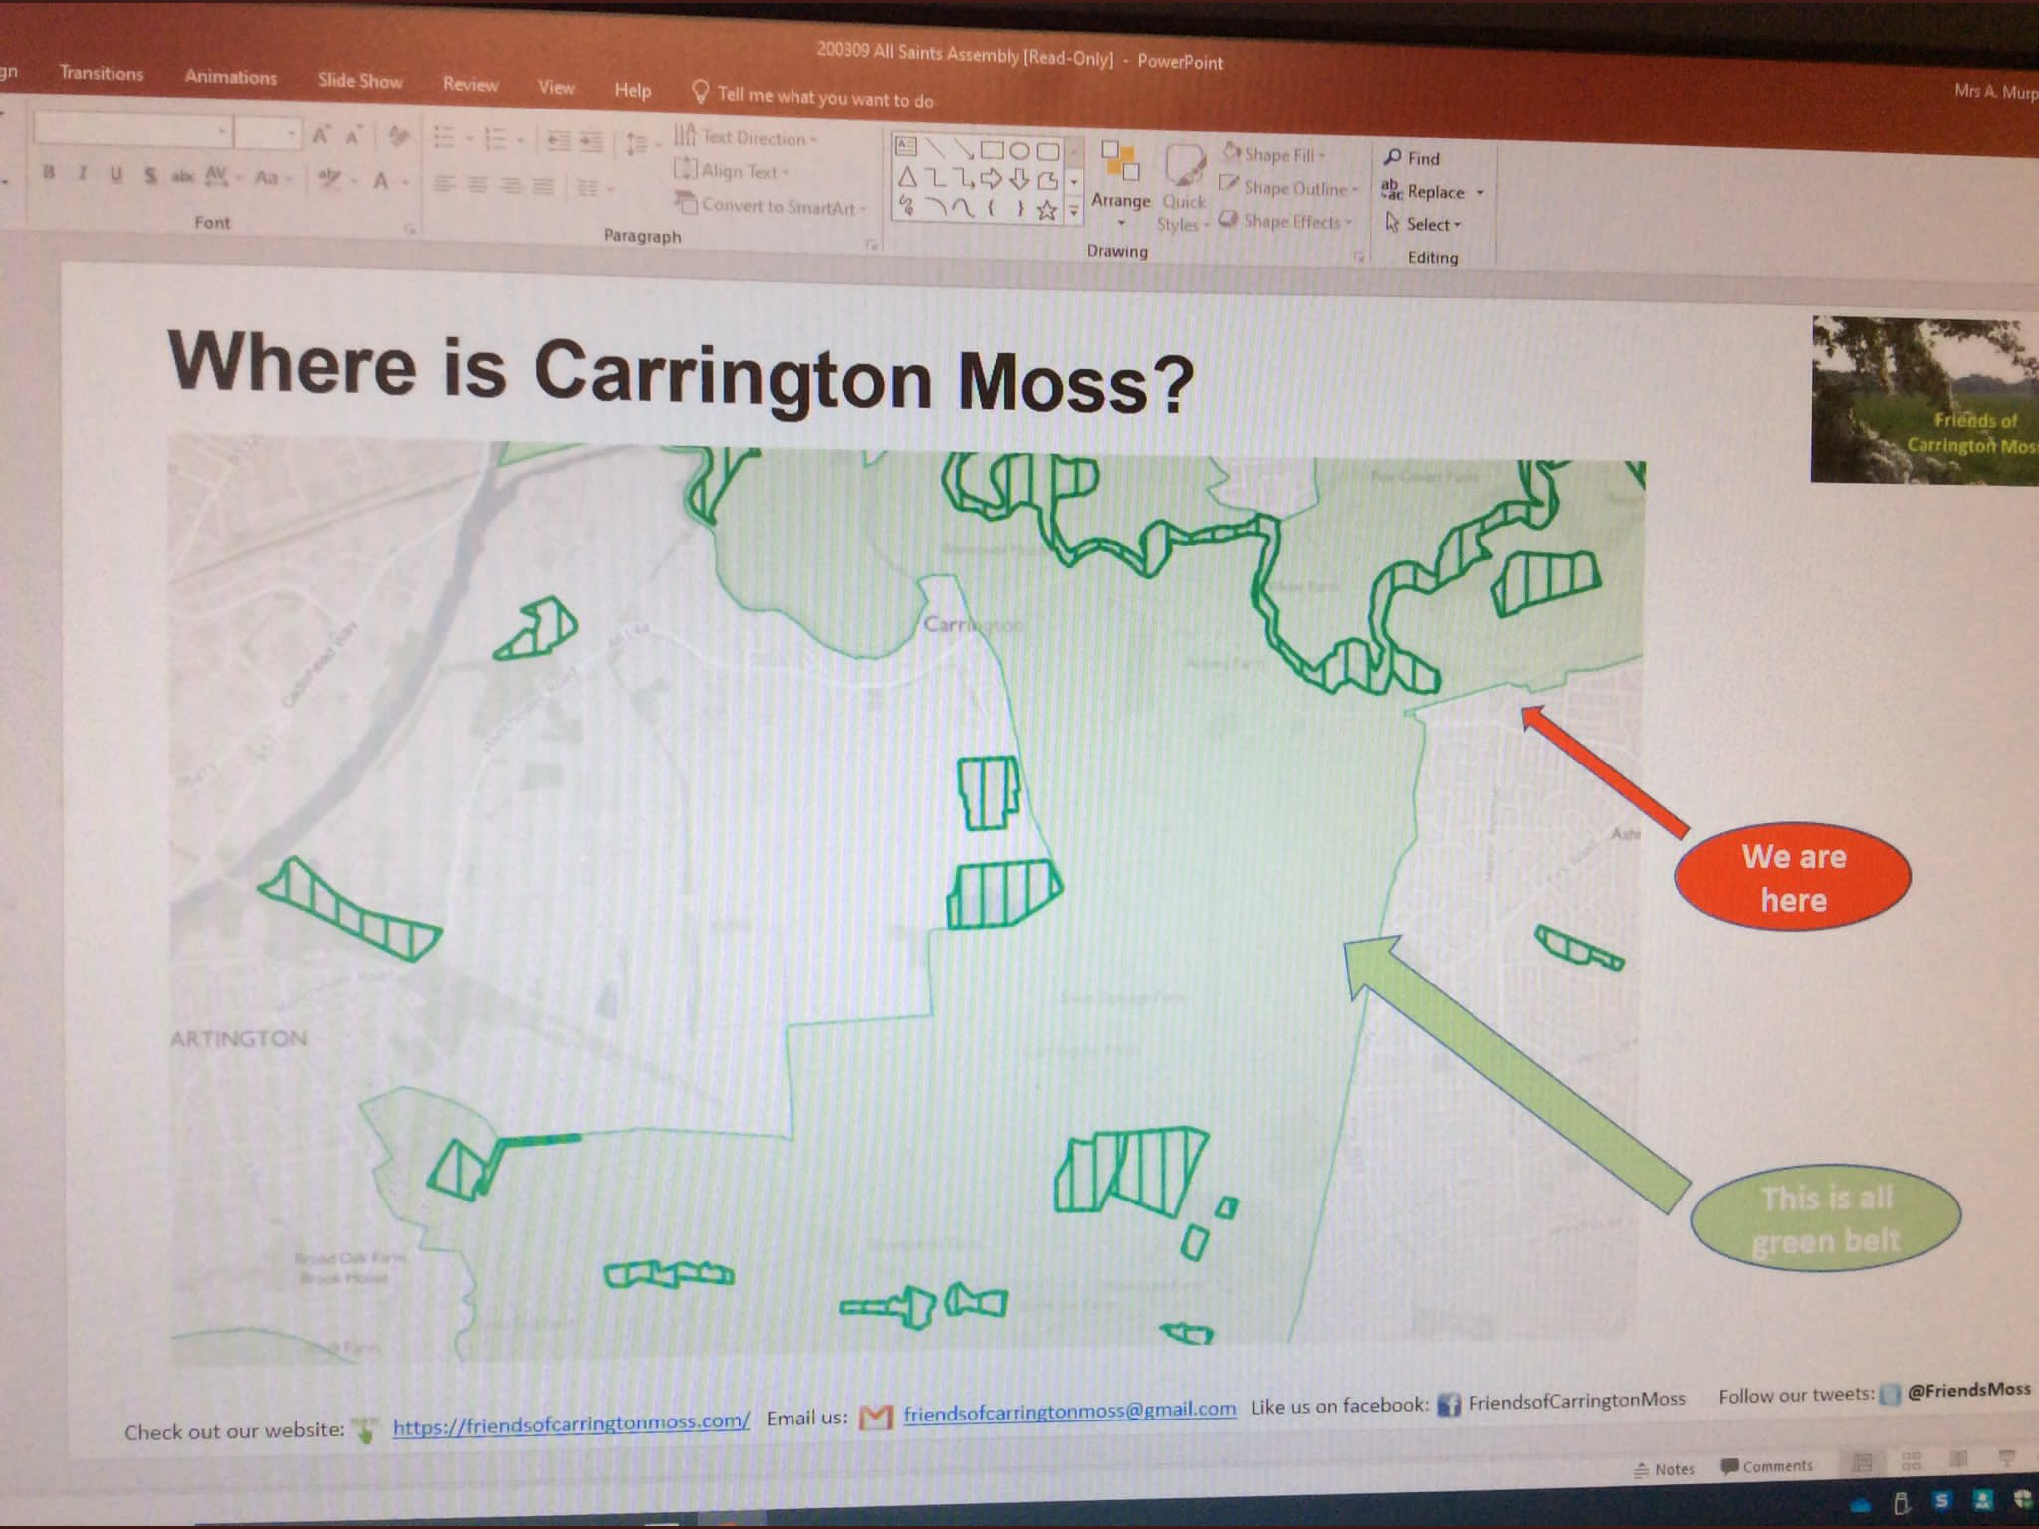This screenshot has width=2039, height=1529.
Task: Click the Tell me what you want to do box
Action: (813, 96)
